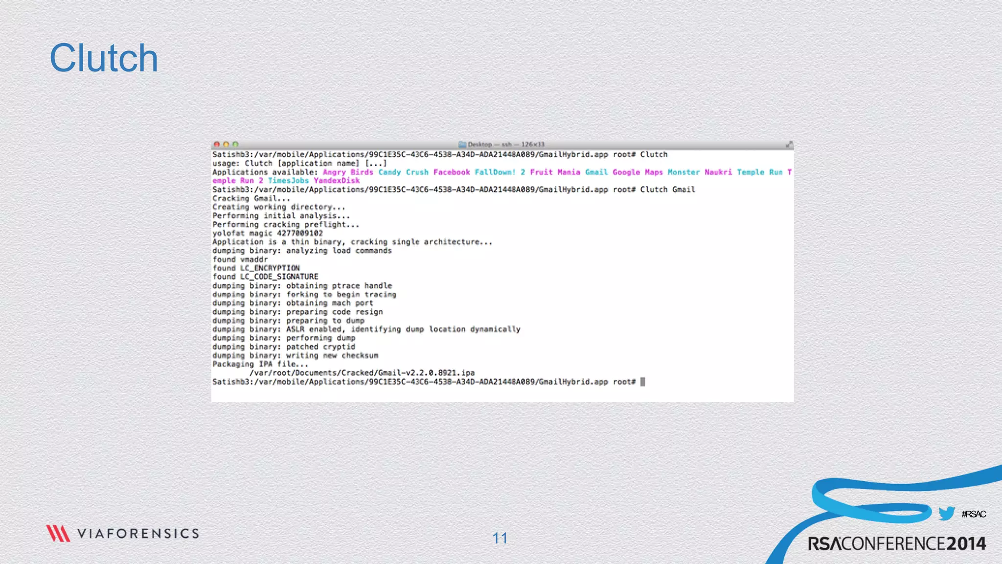Click the green zoom dot of terminal
Image resolution: width=1002 pixels, height=564 pixels.
[235, 144]
